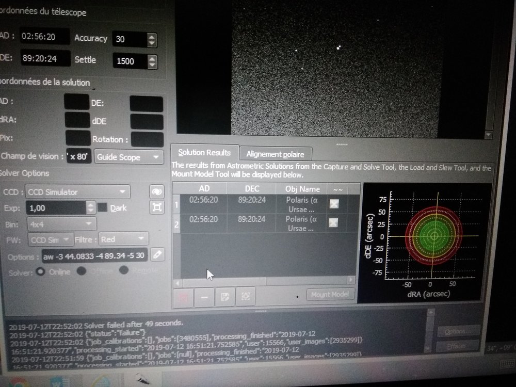Click the Champ de vision field
This screenshot has height=387, width=516.
click(79, 156)
